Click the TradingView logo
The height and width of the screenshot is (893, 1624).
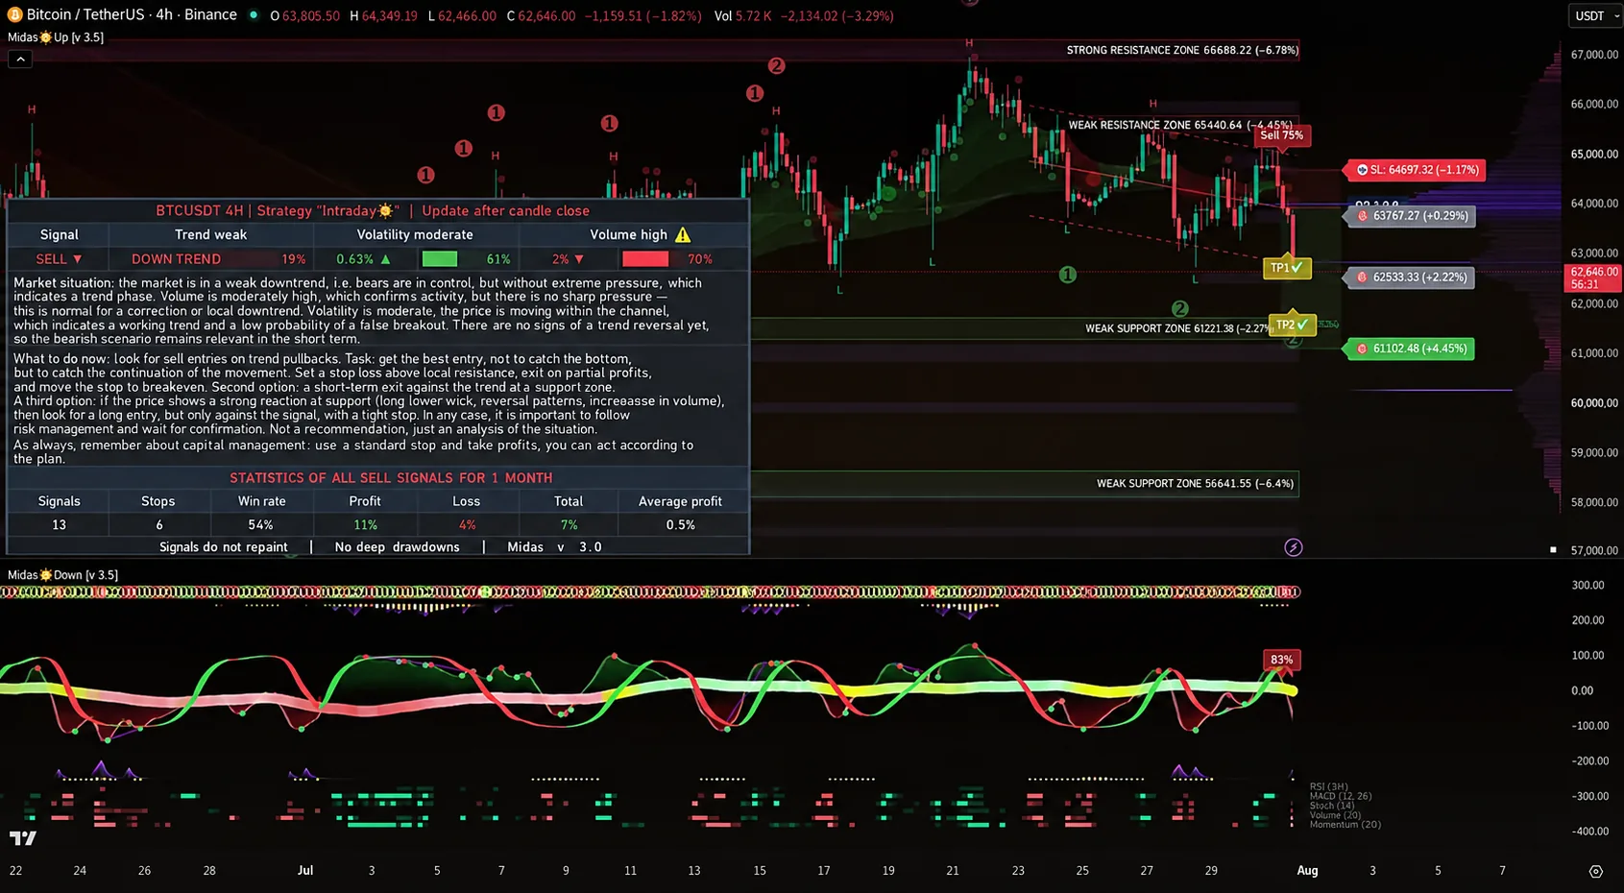[23, 838]
